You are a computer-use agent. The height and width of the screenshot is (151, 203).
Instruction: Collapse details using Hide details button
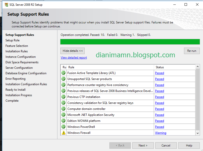pos(72,51)
